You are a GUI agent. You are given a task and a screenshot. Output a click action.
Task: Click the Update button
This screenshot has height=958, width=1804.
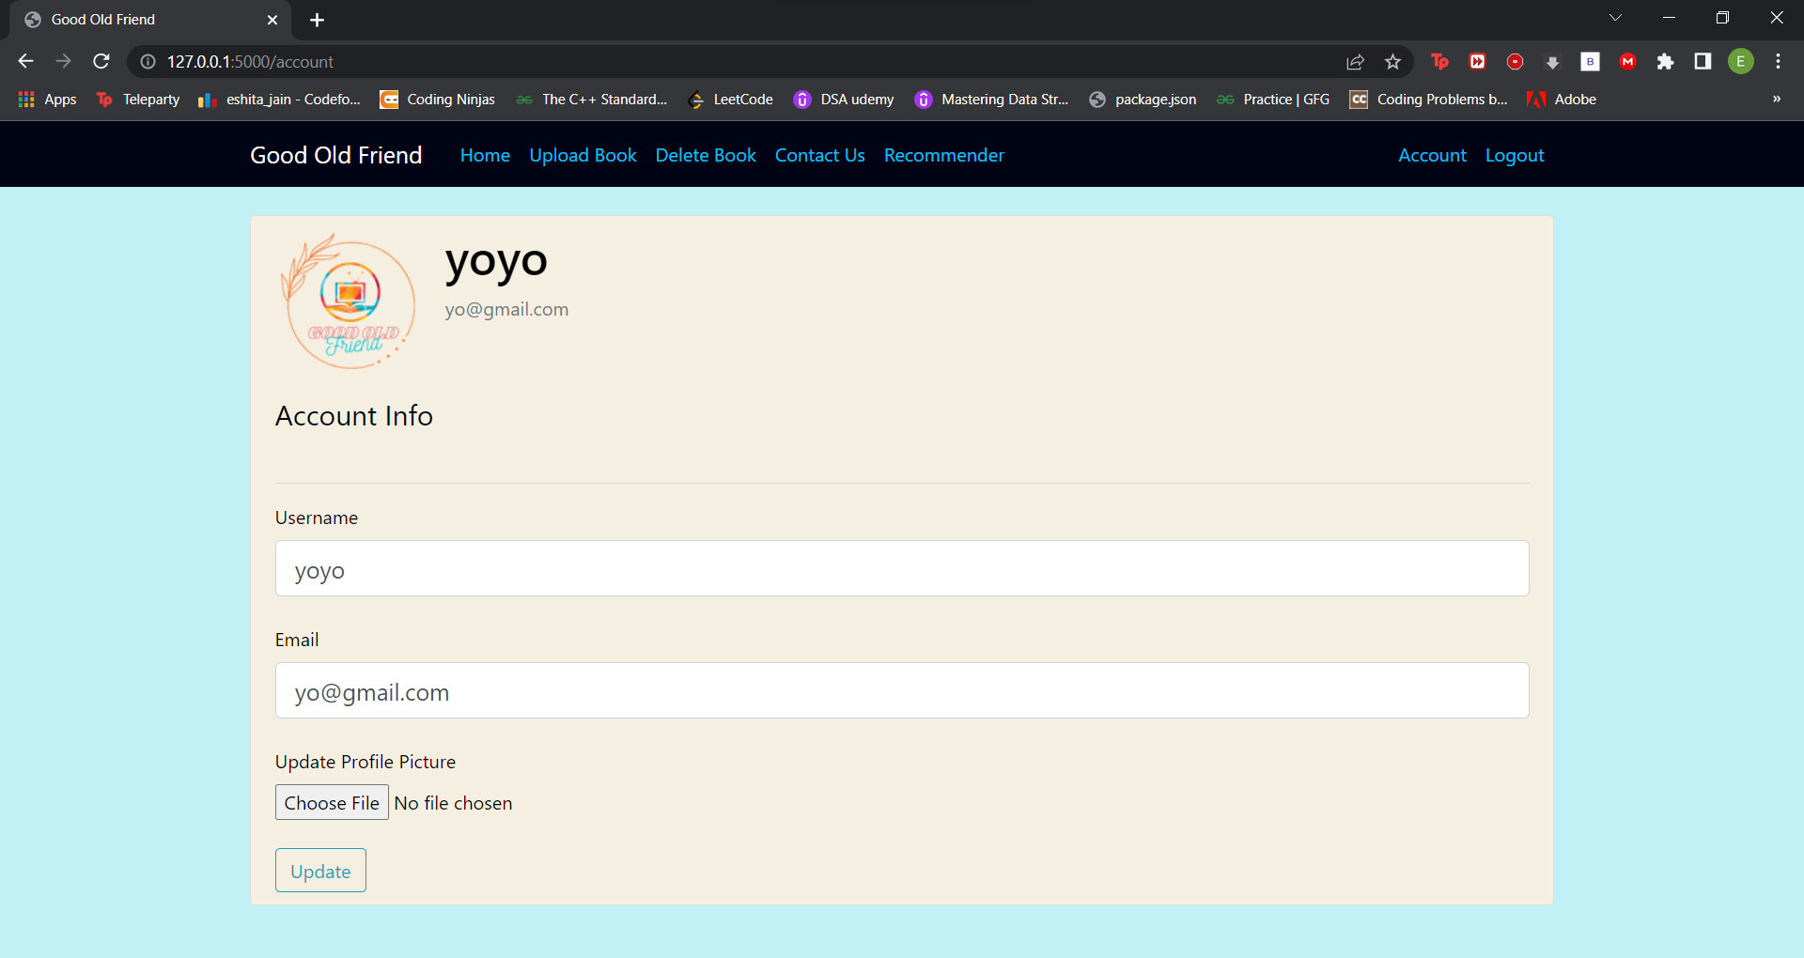point(319,871)
